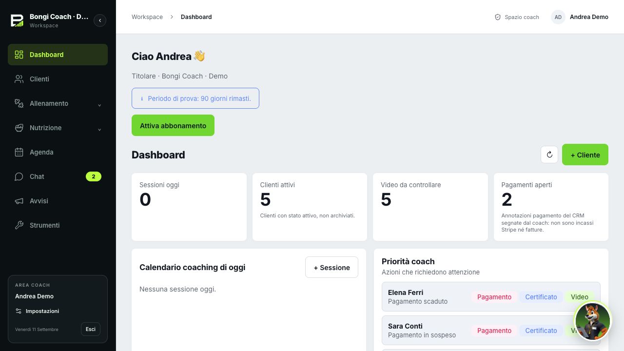Click the Avvisi megaphone icon

(x=19, y=201)
